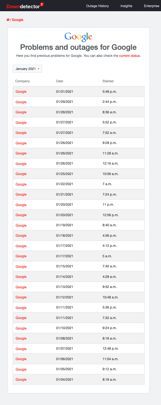
Task: Open the Google link for 01/13/2021
Action: [x=21, y=287]
